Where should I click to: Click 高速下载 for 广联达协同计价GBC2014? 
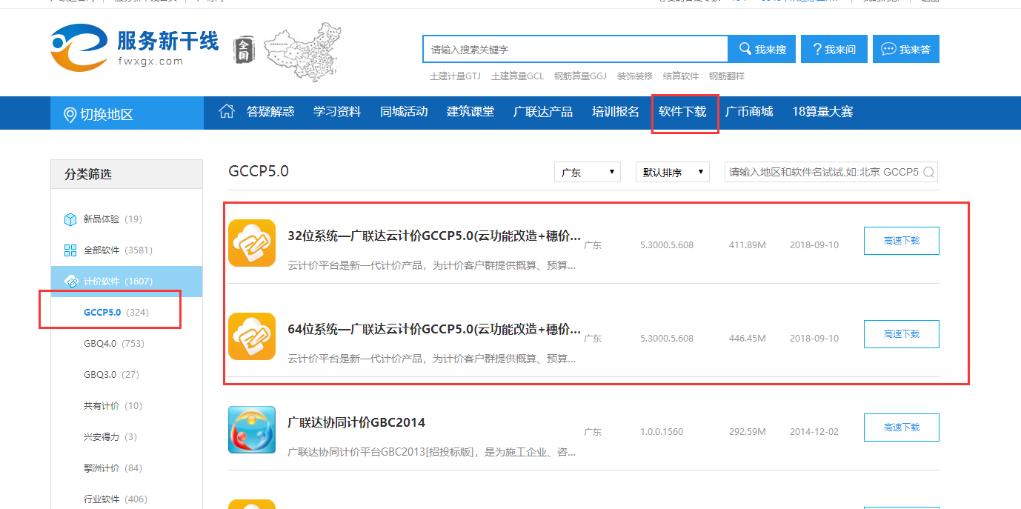point(902,428)
